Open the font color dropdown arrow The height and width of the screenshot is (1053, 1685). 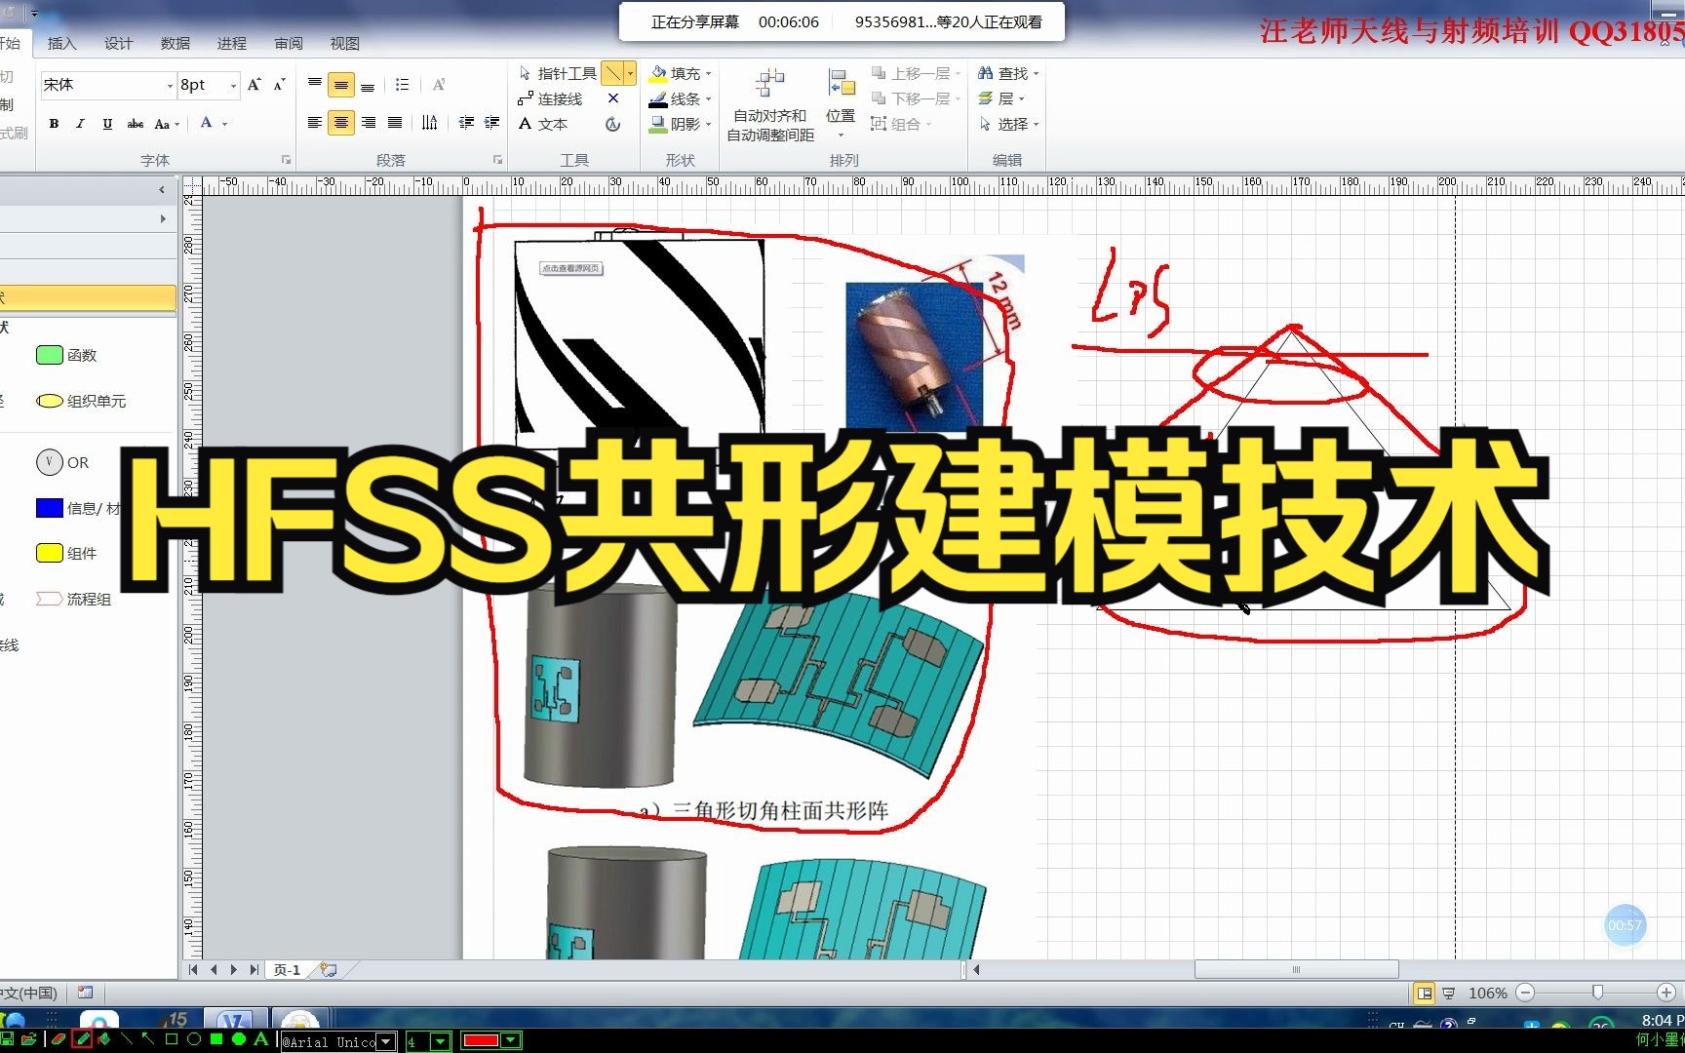point(225,124)
